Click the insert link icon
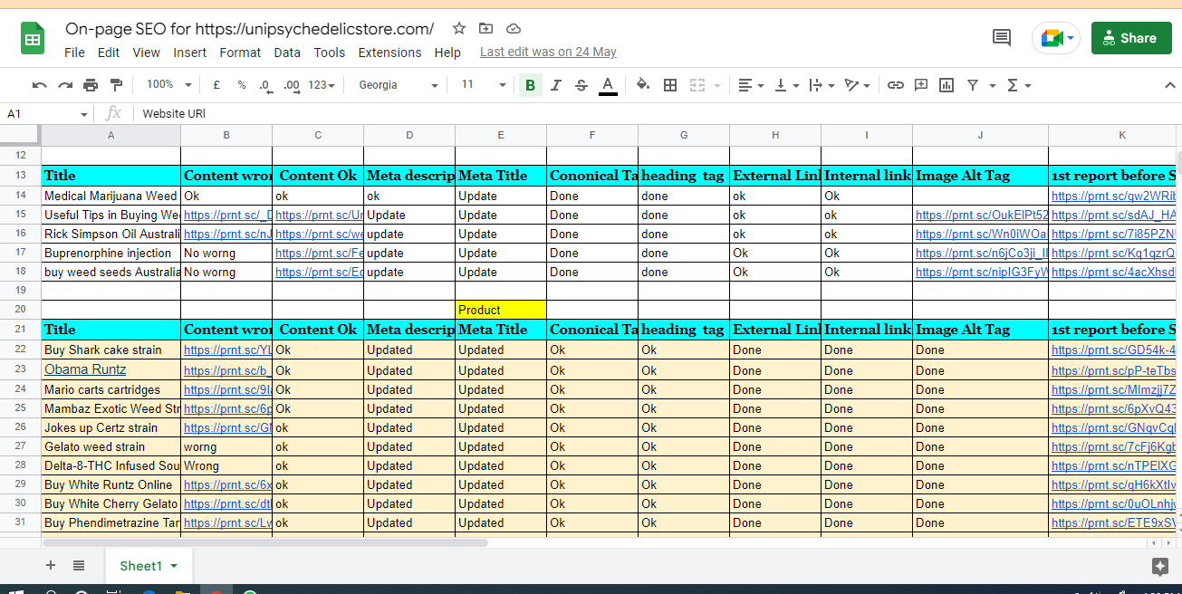The image size is (1182, 594). 895,85
